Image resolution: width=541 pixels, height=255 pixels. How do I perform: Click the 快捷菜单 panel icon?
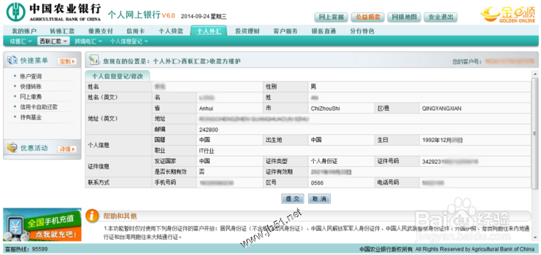(12, 60)
